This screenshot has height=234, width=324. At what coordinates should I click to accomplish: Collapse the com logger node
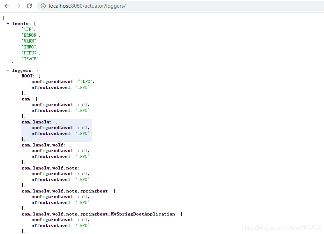[17, 99]
